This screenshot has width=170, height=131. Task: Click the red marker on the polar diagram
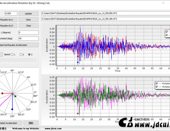pyautogui.click(x=2, y=93)
